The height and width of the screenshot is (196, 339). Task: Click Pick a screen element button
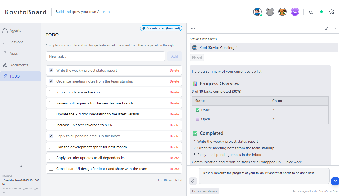coord(204,191)
